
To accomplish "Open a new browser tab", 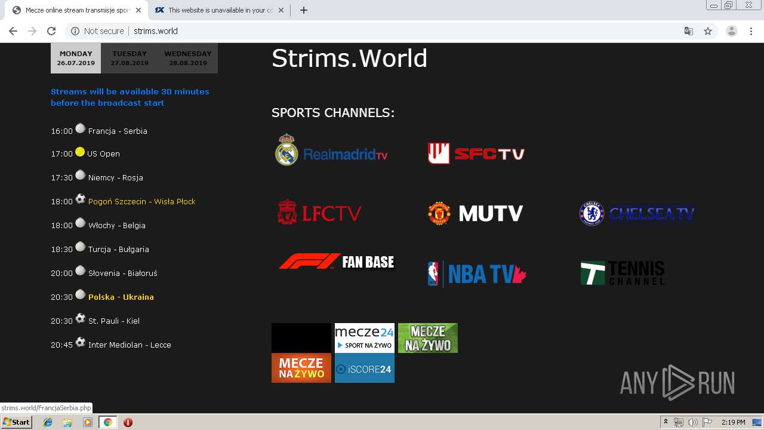I will (304, 10).
